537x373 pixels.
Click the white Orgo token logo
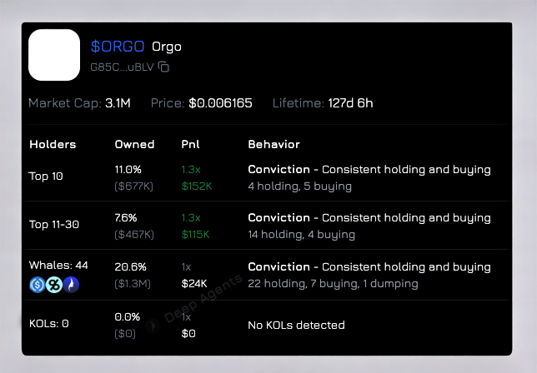54,55
